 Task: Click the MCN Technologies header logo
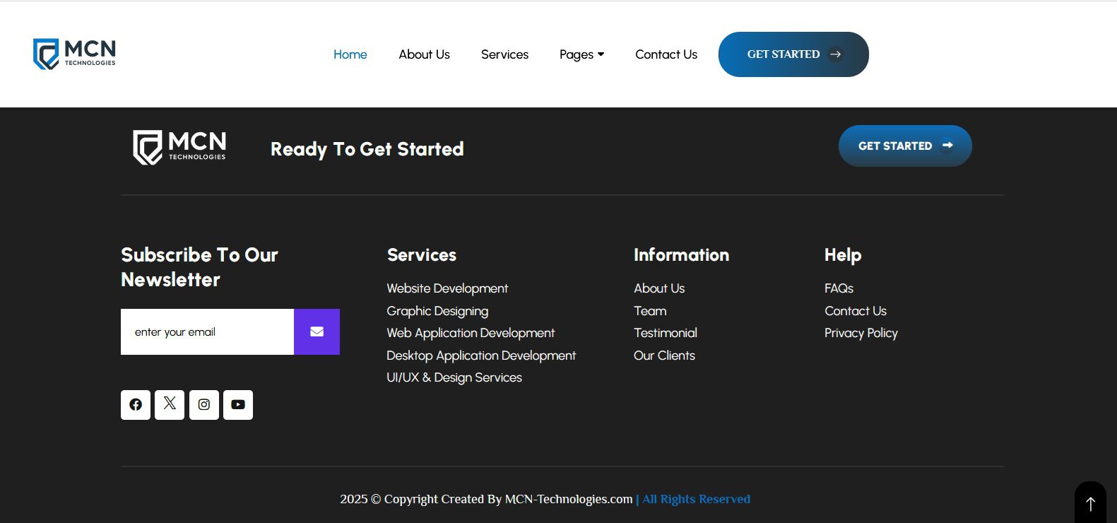click(x=75, y=54)
